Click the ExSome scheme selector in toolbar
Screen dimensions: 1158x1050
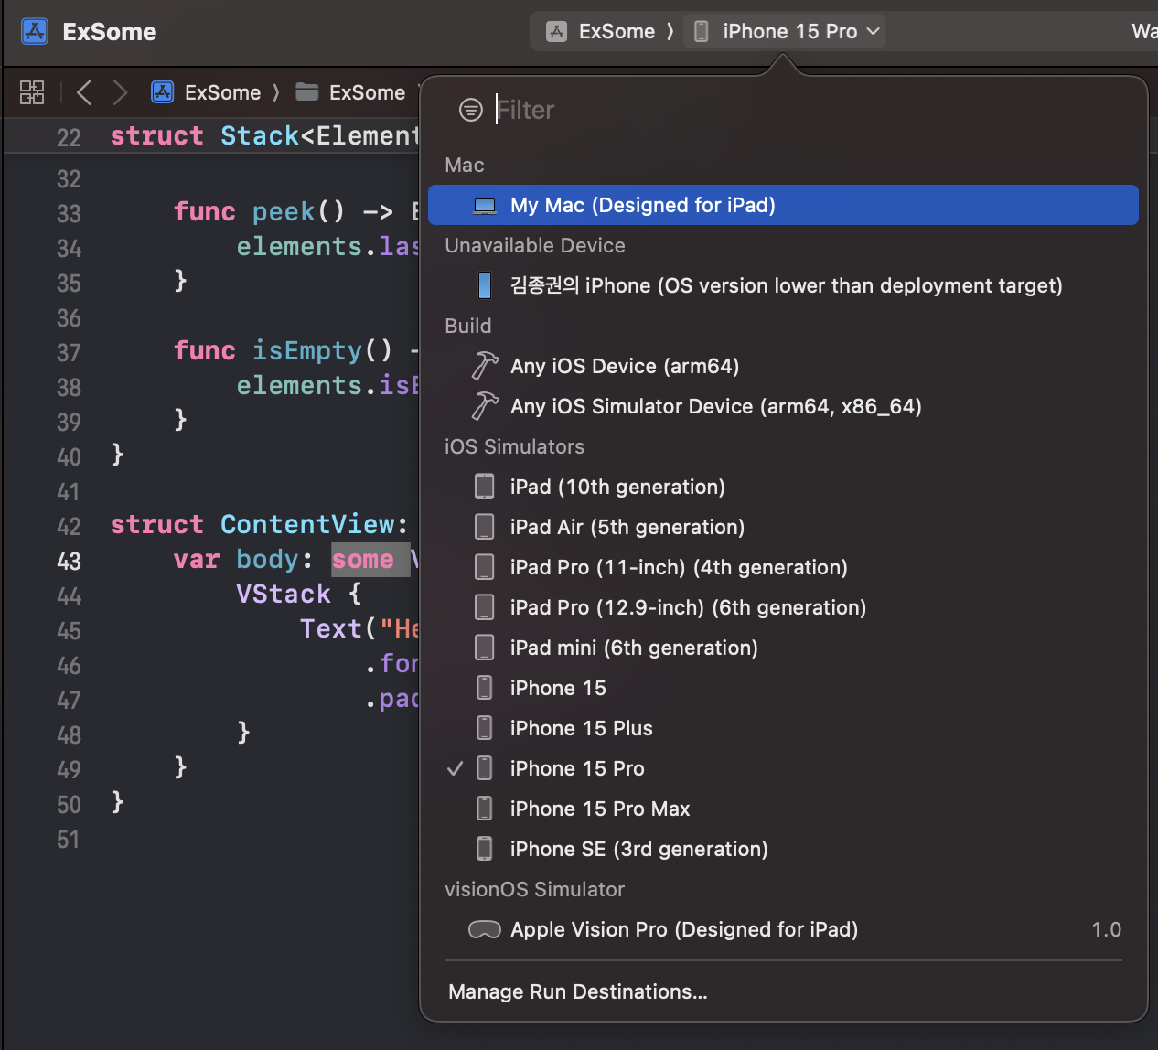[602, 32]
